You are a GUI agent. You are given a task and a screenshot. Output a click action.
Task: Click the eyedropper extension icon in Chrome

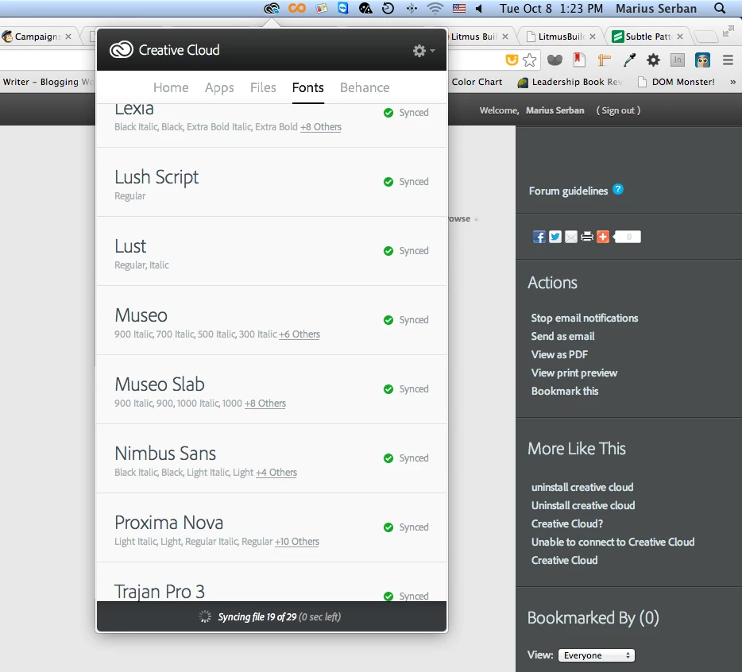click(x=629, y=60)
